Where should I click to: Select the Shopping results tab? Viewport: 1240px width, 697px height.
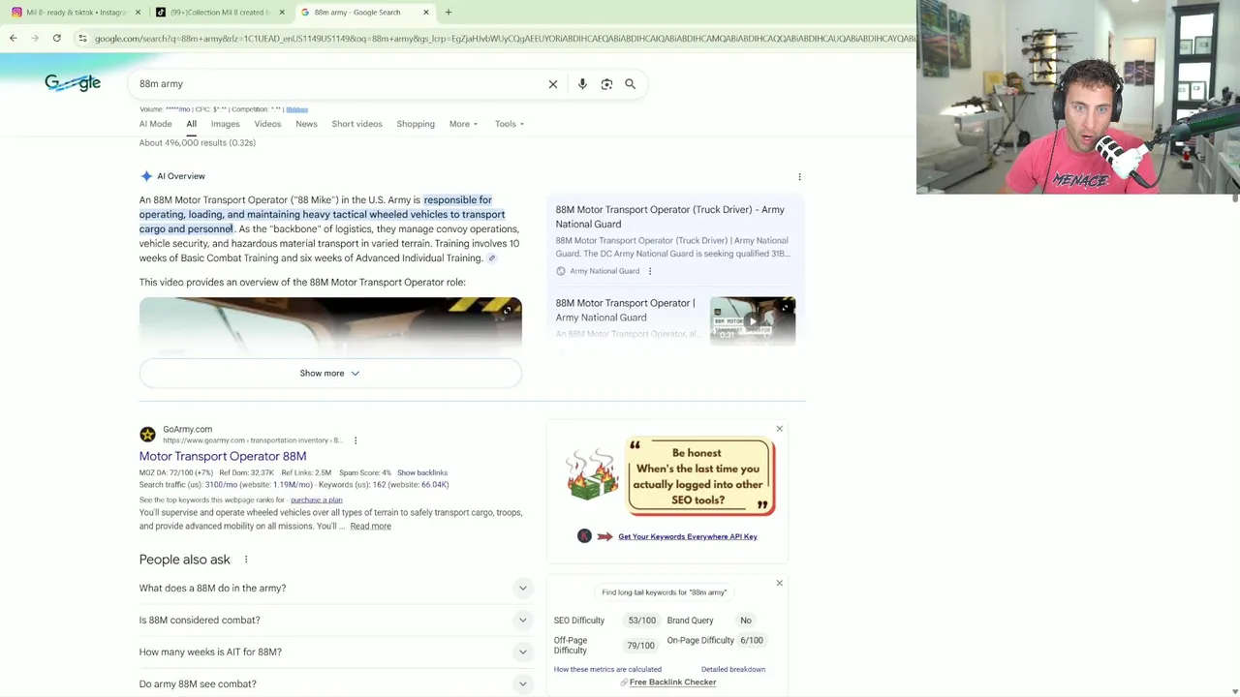point(416,124)
